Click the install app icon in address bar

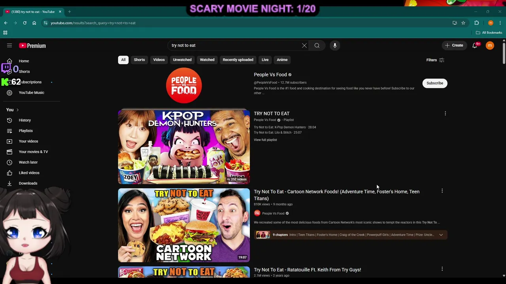[455, 23]
